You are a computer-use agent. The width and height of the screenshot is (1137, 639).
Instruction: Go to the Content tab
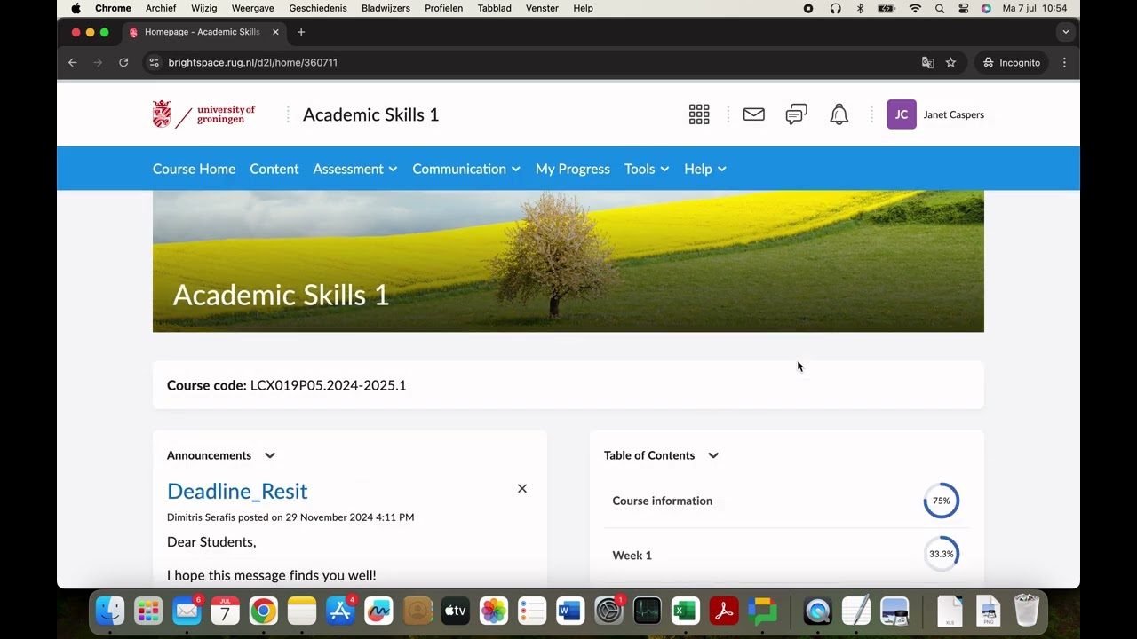coord(274,169)
